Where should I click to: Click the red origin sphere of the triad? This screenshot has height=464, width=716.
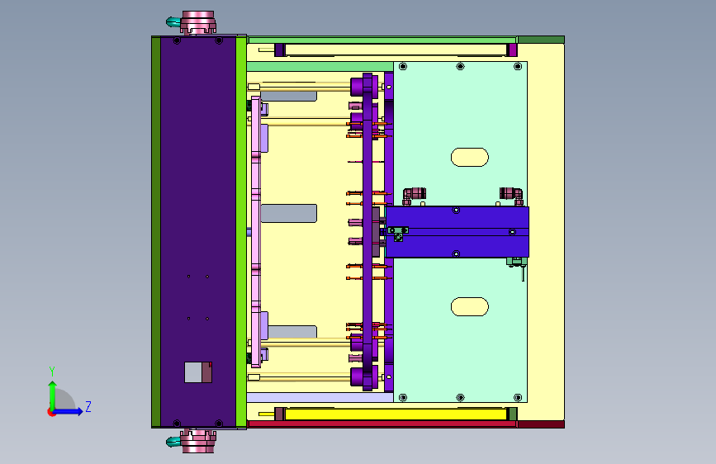point(50,412)
